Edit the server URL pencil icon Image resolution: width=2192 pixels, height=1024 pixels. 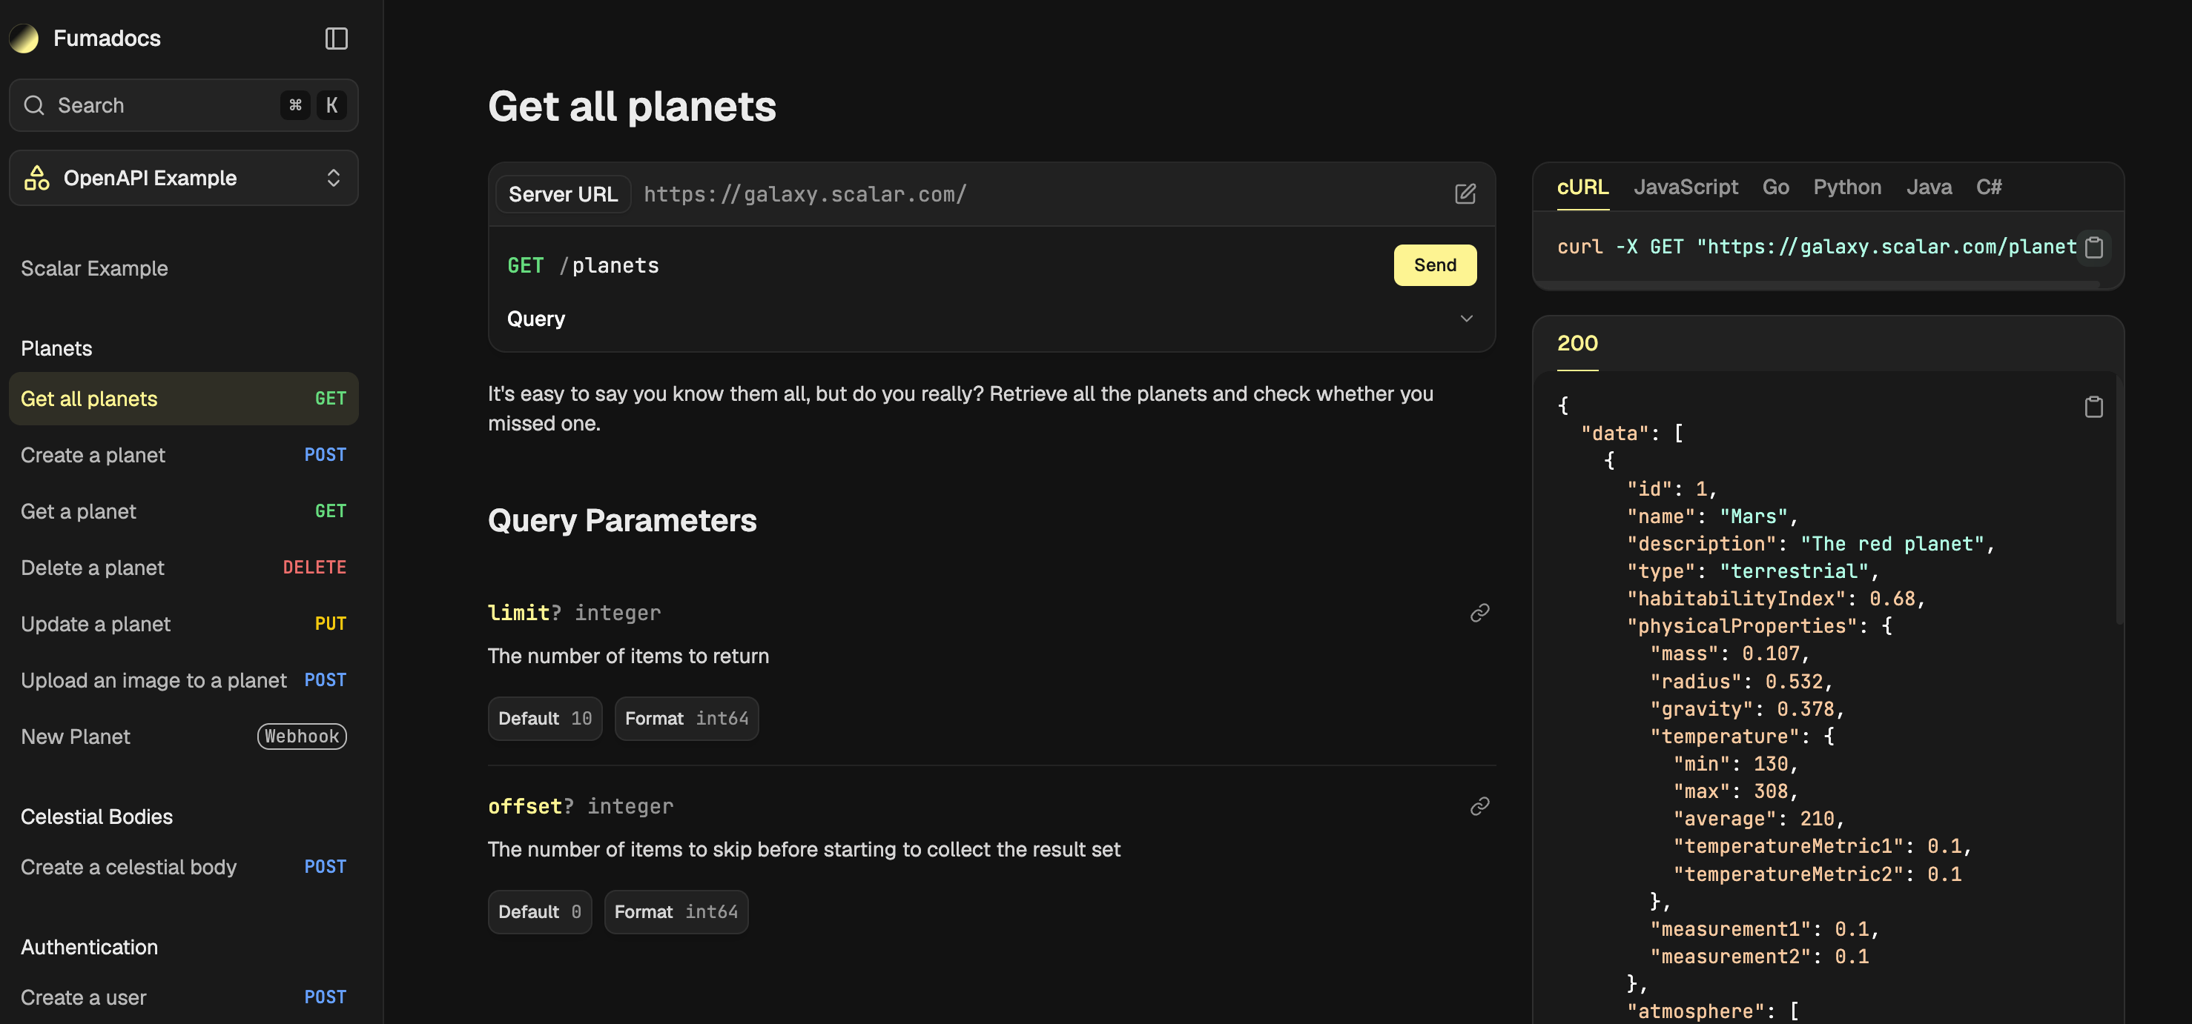pyautogui.click(x=1465, y=194)
